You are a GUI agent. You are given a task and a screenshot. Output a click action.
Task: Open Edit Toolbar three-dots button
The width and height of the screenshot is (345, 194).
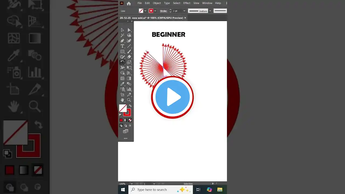126,138
